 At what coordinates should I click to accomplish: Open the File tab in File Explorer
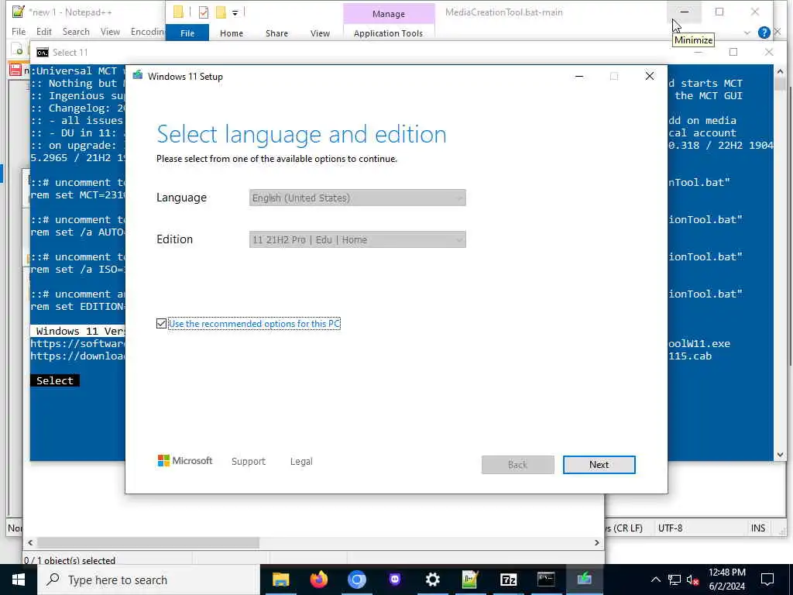click(x=187, y=33)
